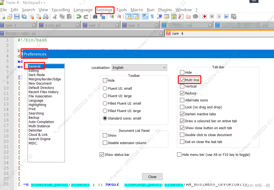
Task: Toggle synchronize horizontal scrolling icon
Action: pyautogui.click(x=136, y=17)
